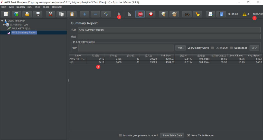Click the Clear All double broom icon
This screenshot has height=140, width=263.
pos(174,14)
